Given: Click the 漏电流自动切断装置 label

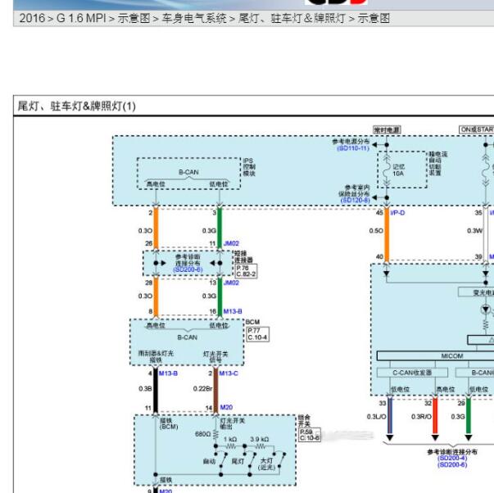Looking at the screenshot, I should point(437,164).
